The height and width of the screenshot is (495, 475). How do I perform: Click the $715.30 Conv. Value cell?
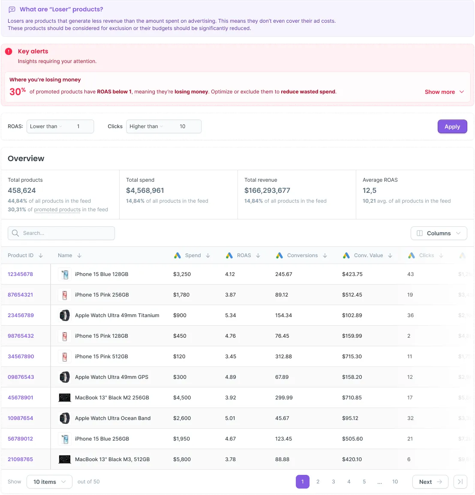[352, 357]
